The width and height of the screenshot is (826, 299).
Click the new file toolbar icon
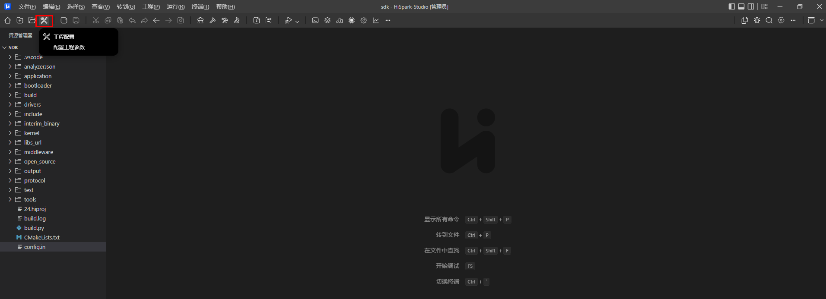click(64, 20)
